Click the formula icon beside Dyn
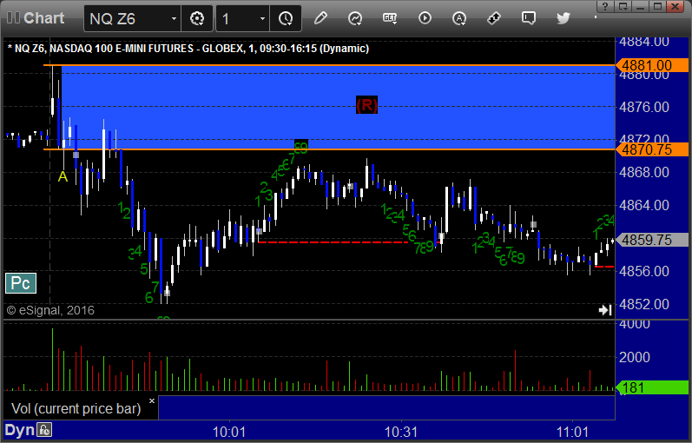692x443 pixels. [44, 430]
